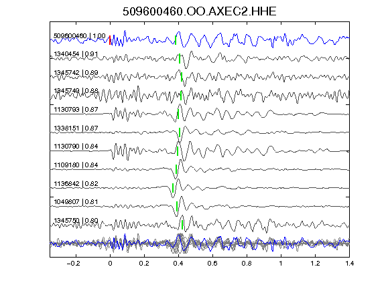Screen dimensions: 386x289
Task: Click the label 1340454 | 0.91
Action: pos(76,54)
